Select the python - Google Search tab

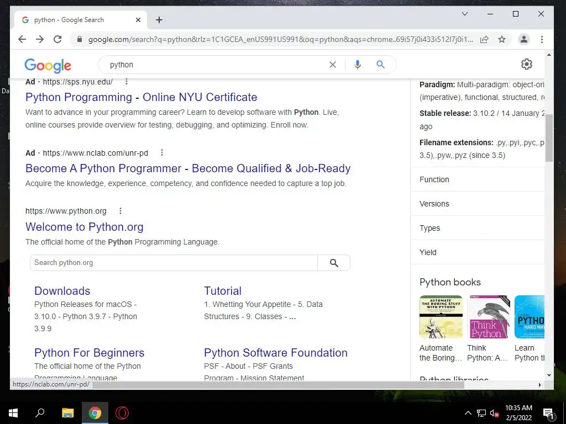(x=81, y=20)
